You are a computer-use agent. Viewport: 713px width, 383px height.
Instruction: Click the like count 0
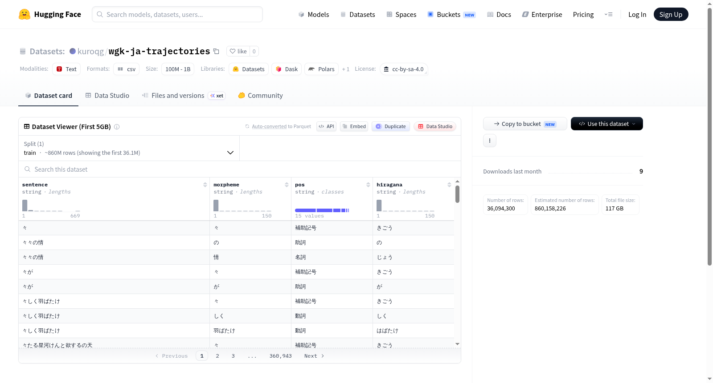tap(254, 51)
